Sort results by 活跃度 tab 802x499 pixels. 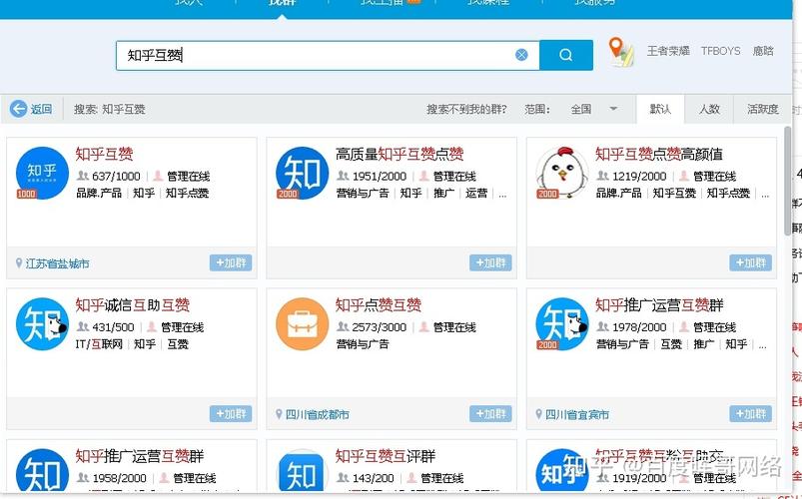point(762,109)
